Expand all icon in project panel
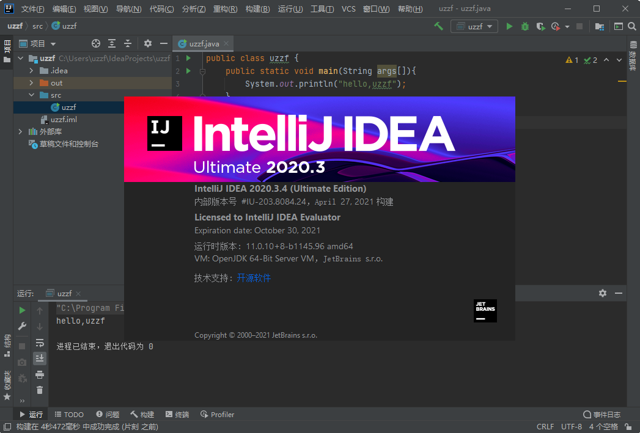Image resolution: width=640 pixels, height=433 pixels. (x=111, y=43)
